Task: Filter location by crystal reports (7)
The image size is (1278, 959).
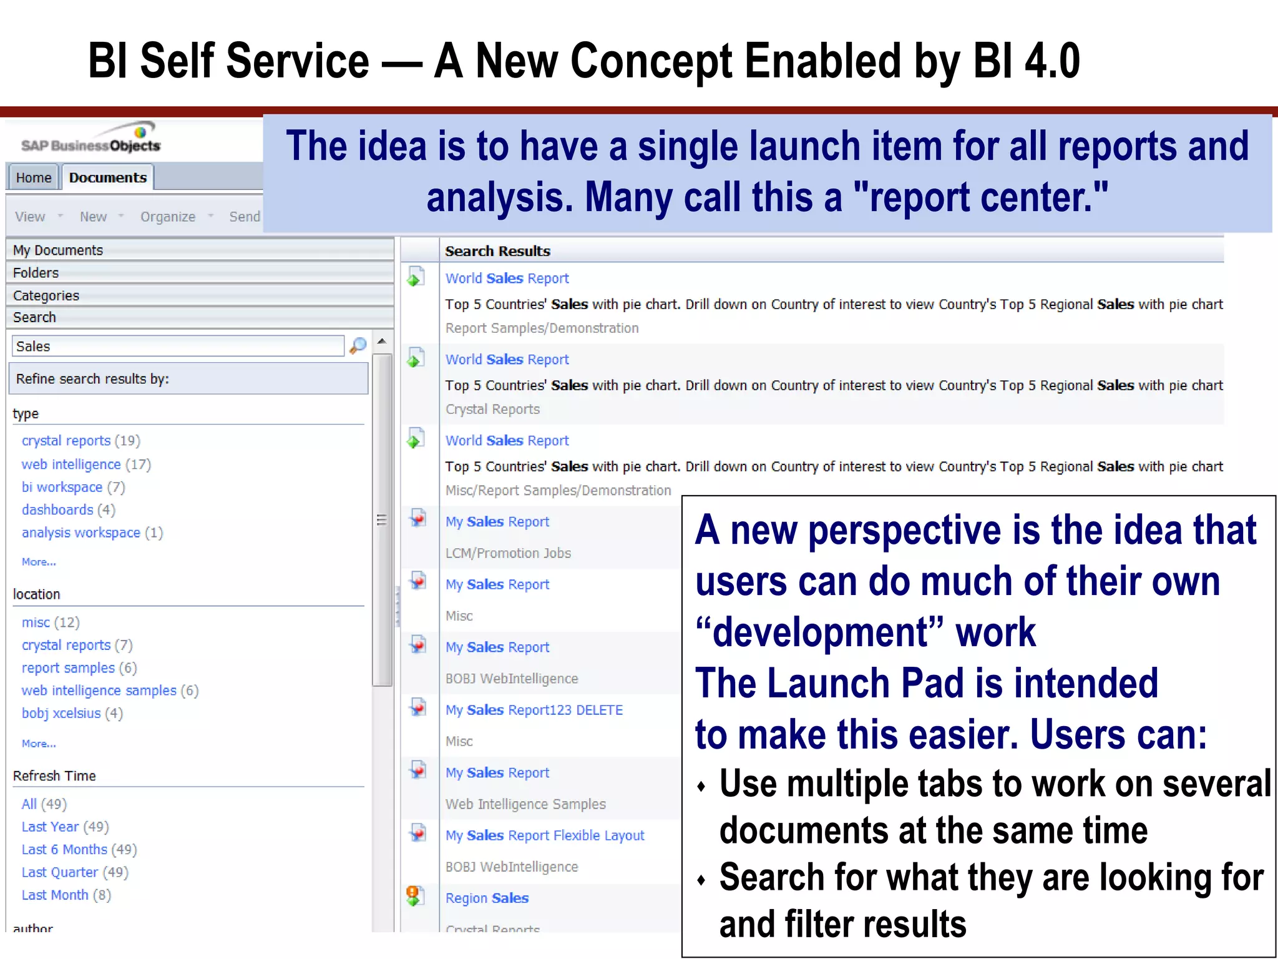Action: pos(77,645)
